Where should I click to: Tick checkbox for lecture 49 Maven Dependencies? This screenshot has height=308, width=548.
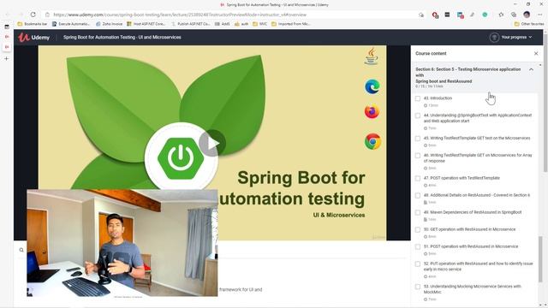click(418, 212)
